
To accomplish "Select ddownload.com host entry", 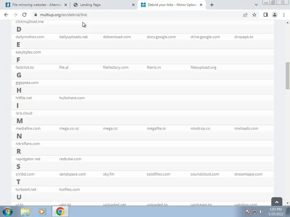I will (x=117, y=37).
